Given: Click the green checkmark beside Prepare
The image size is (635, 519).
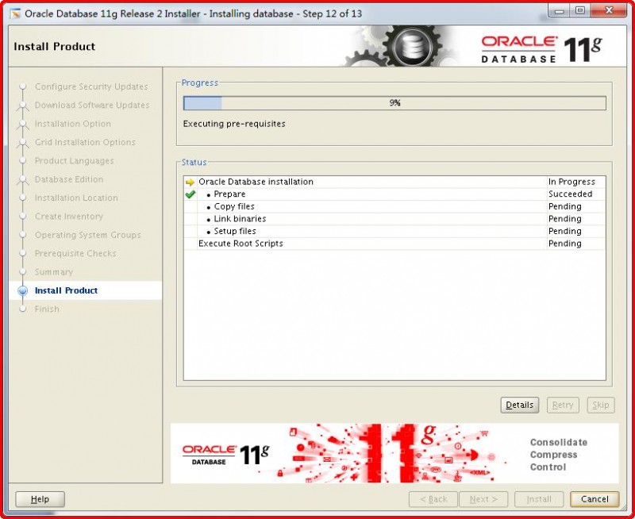Looking at the screenshot, I should coord(189,194).
